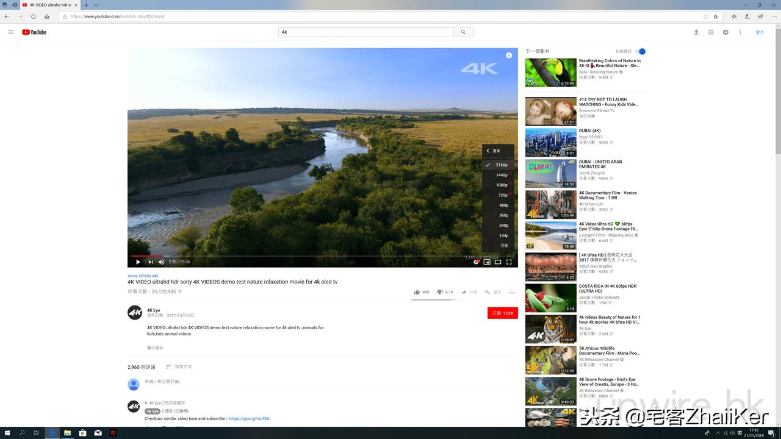
Task: Select 480p quality
Action: (498, 205)
